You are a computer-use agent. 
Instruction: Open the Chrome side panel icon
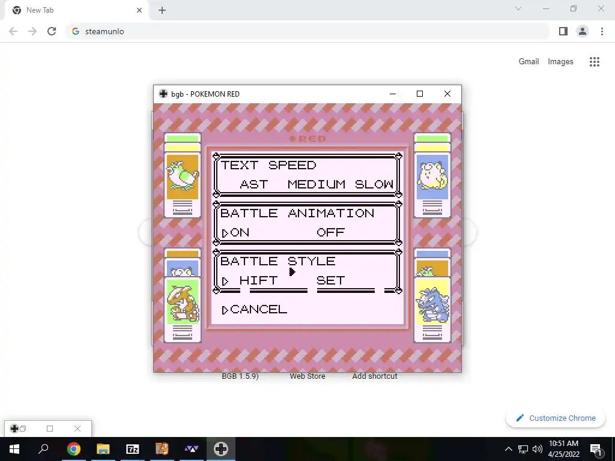[563, 31]
